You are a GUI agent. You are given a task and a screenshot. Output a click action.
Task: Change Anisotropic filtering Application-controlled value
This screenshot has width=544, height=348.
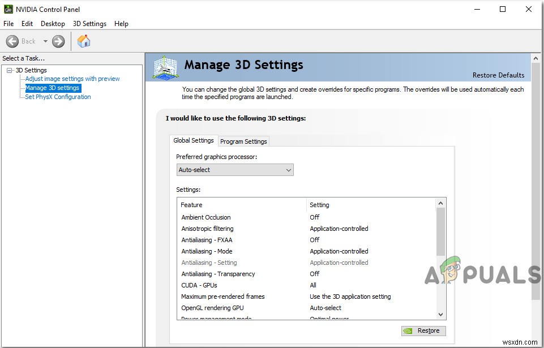(x=339, y=229)
